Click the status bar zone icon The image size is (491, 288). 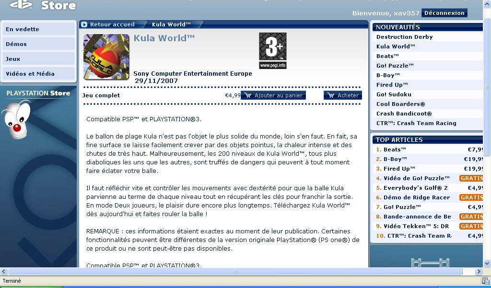pos(486,281)
